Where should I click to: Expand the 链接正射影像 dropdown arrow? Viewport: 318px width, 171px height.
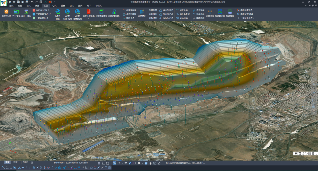pos(88,19)
